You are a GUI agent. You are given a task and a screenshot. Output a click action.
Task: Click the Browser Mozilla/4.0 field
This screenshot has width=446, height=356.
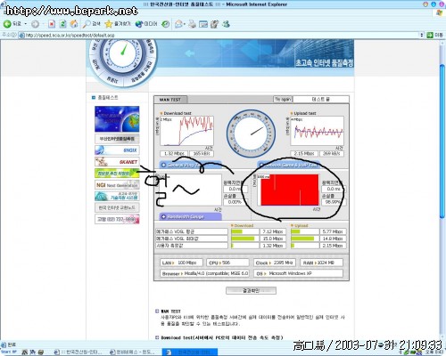point(204,273)
